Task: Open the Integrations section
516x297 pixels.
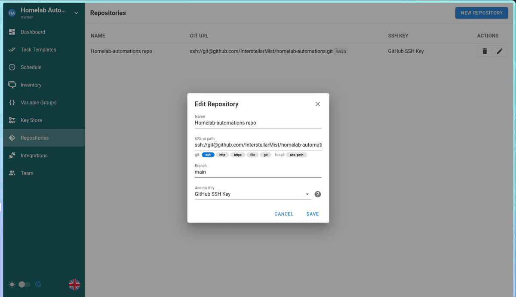Action: pyautogui.click(x=44, y=155)
